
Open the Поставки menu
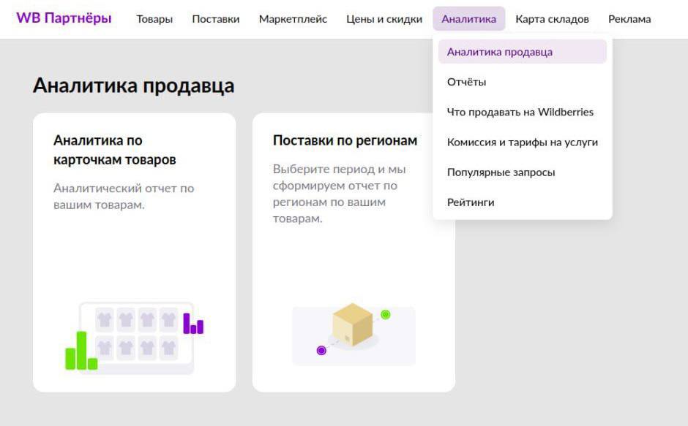(x=215, y=19)
